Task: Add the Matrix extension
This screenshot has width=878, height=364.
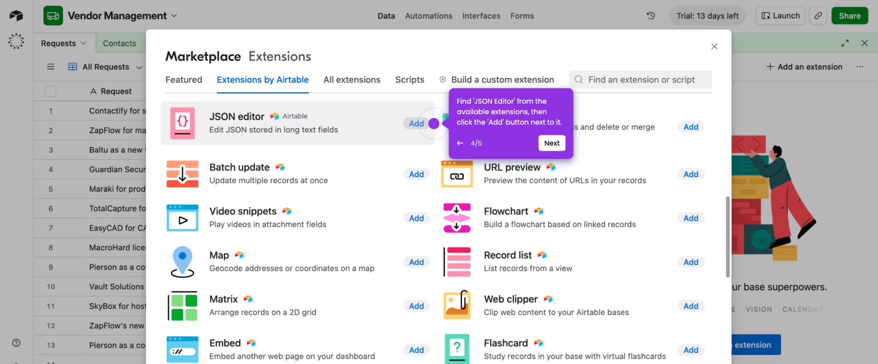Action: (x=416, y=306)
